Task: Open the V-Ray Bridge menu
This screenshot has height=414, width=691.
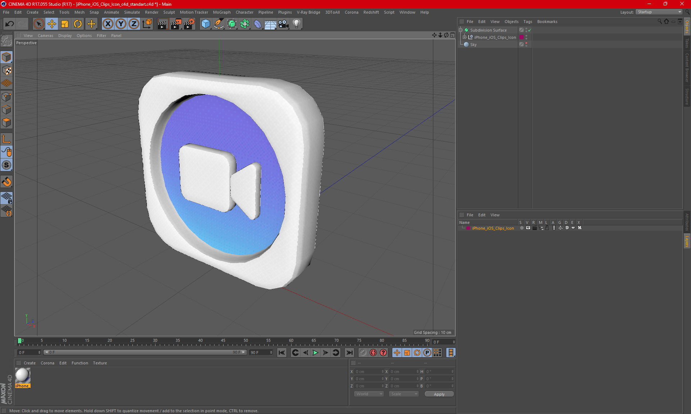Action: coord(308,12)
